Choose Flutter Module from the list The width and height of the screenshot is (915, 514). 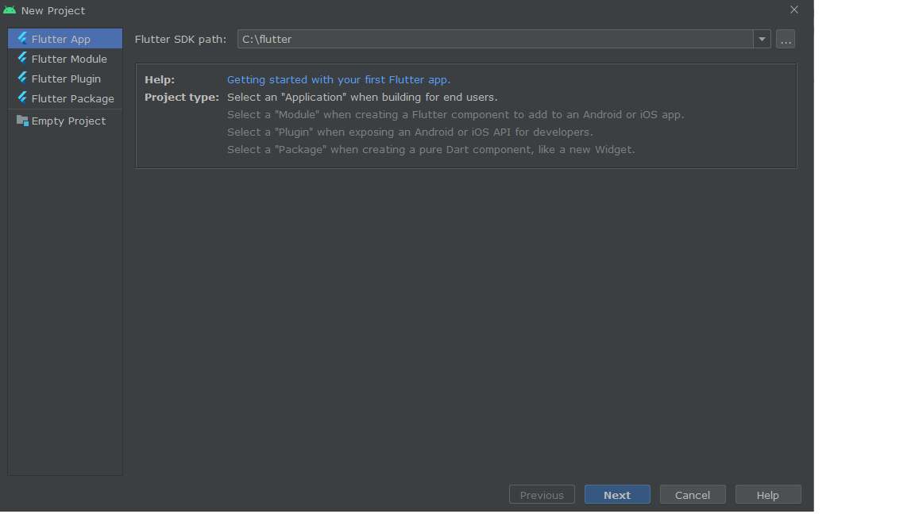click(x=65, y=59)
